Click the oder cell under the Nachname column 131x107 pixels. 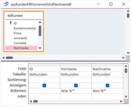click(108, 96)
